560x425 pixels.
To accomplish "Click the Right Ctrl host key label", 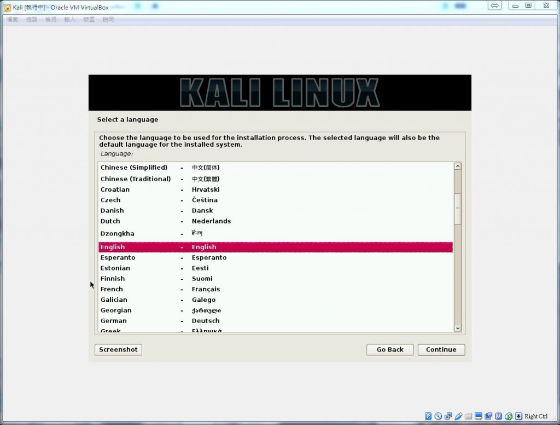I will pos(536,416).
